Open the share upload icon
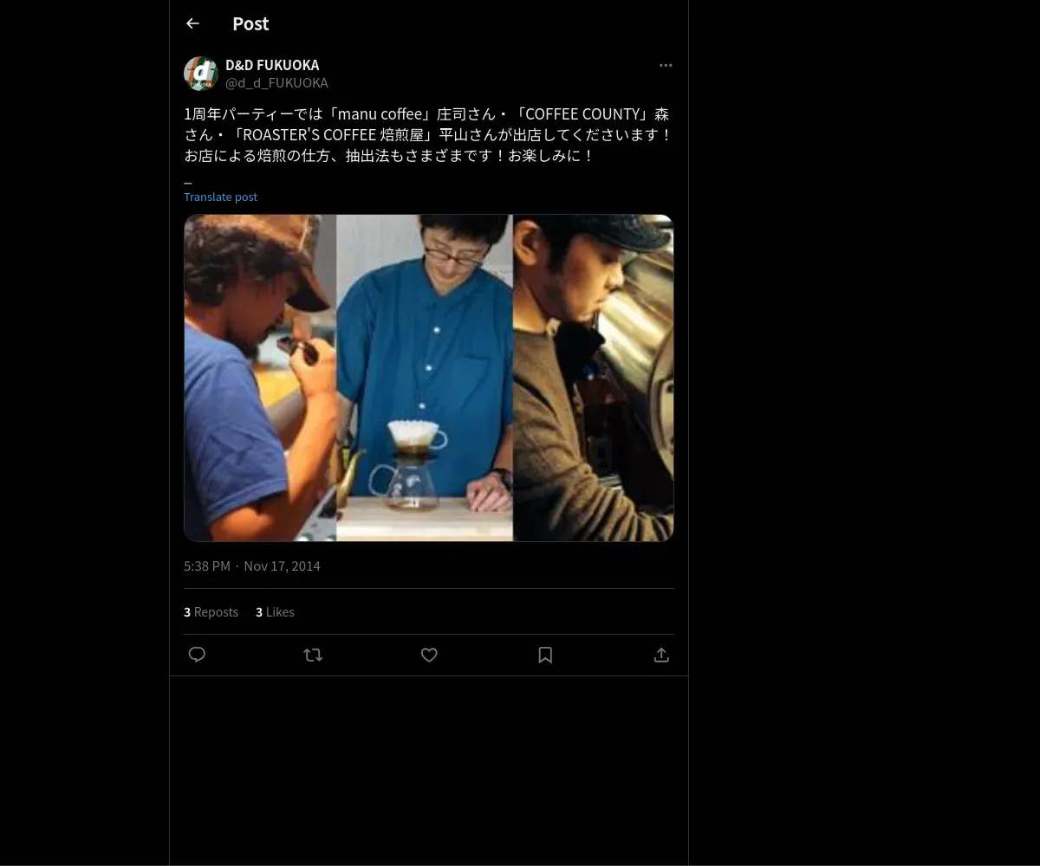 pos(661,655)
